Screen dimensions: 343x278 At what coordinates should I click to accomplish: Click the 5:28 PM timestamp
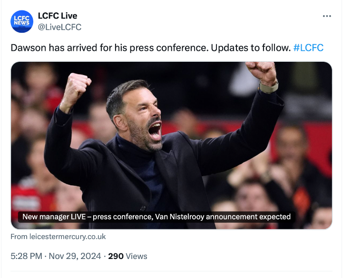pyautogui.click(x=27, y=256)
